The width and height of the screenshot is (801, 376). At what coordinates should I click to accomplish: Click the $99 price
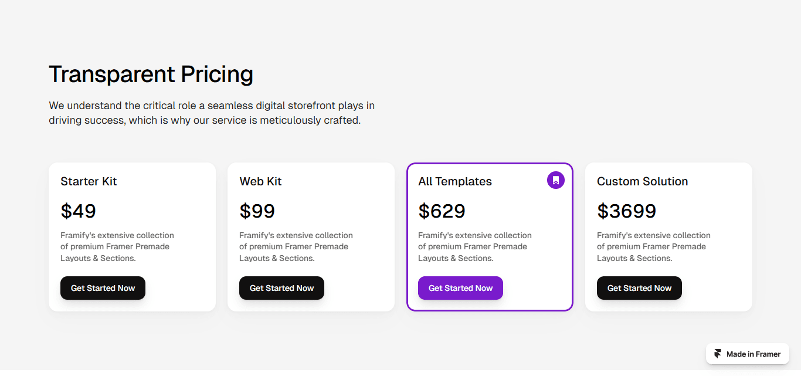(x=257, y=211)
